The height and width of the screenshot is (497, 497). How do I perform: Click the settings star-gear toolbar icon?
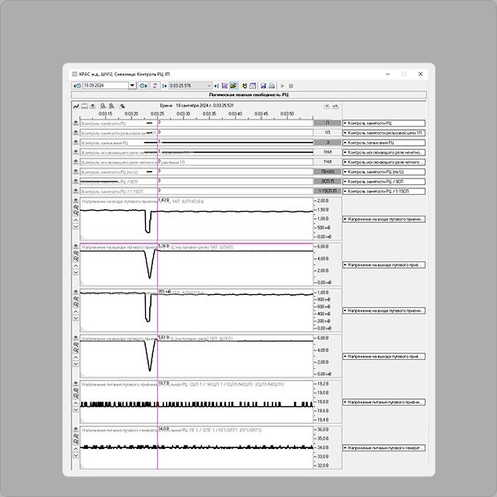pyautogui.click(x=244, y=86)
